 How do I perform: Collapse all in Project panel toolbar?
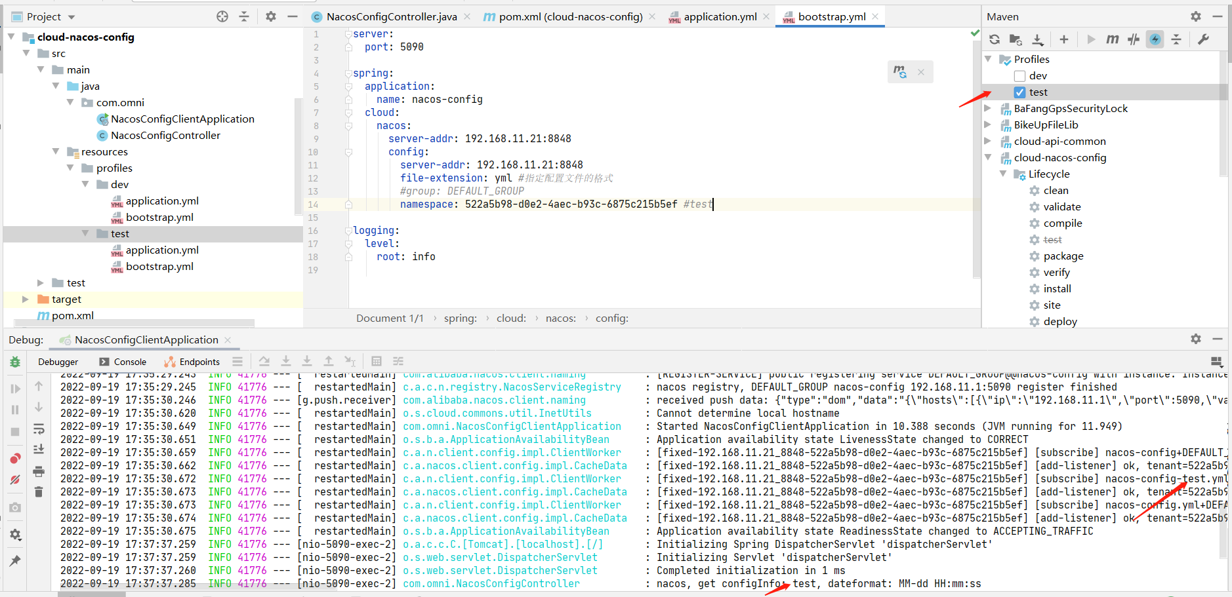coord(244,16)
